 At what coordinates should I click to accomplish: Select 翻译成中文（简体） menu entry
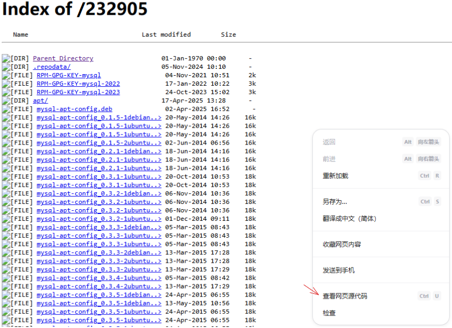click(381, 219)
